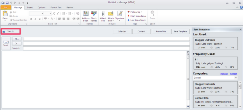Click the Cc... recipients button

coord(17,44)
